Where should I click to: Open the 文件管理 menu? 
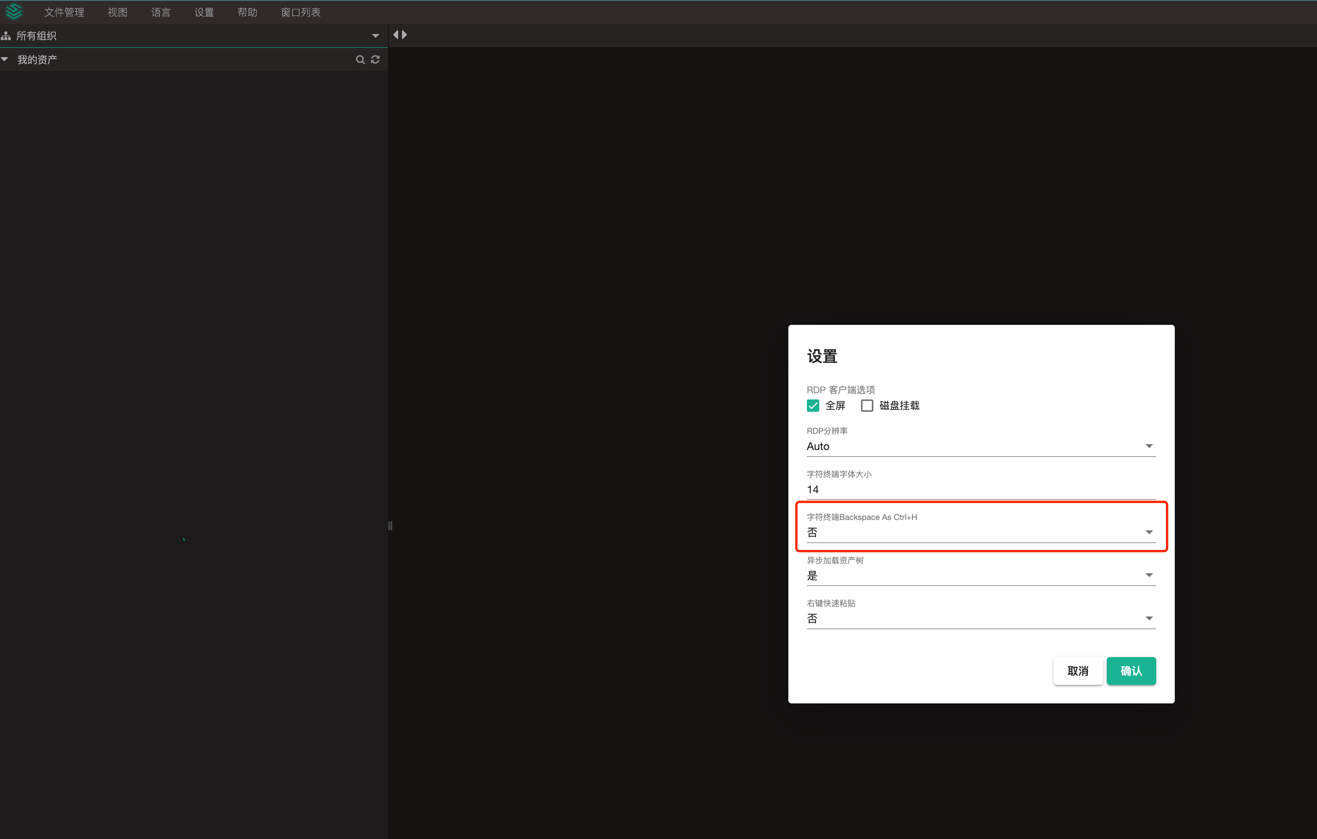[64, 12]
